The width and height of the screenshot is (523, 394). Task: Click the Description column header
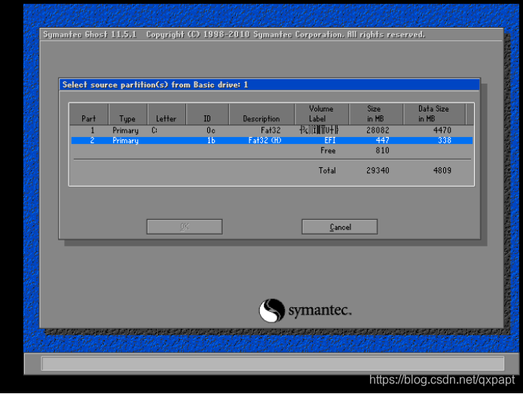point(261,114)
